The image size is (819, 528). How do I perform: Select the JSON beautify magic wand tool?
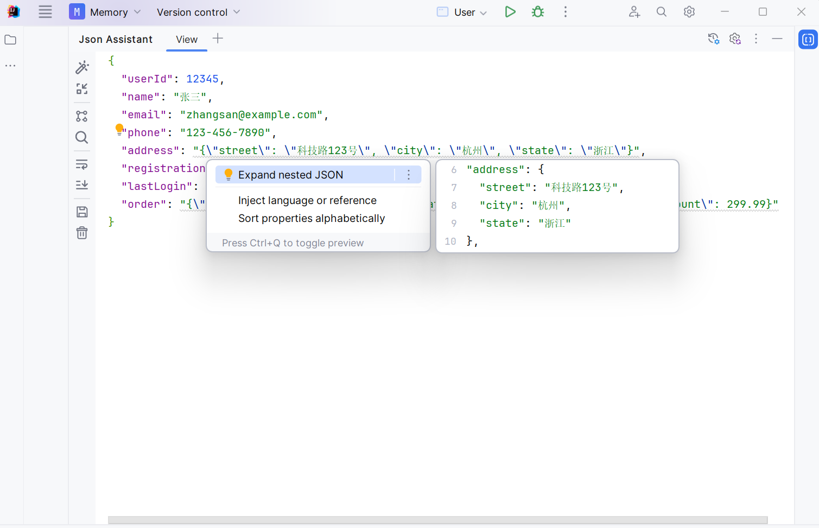tap(82, 67)
